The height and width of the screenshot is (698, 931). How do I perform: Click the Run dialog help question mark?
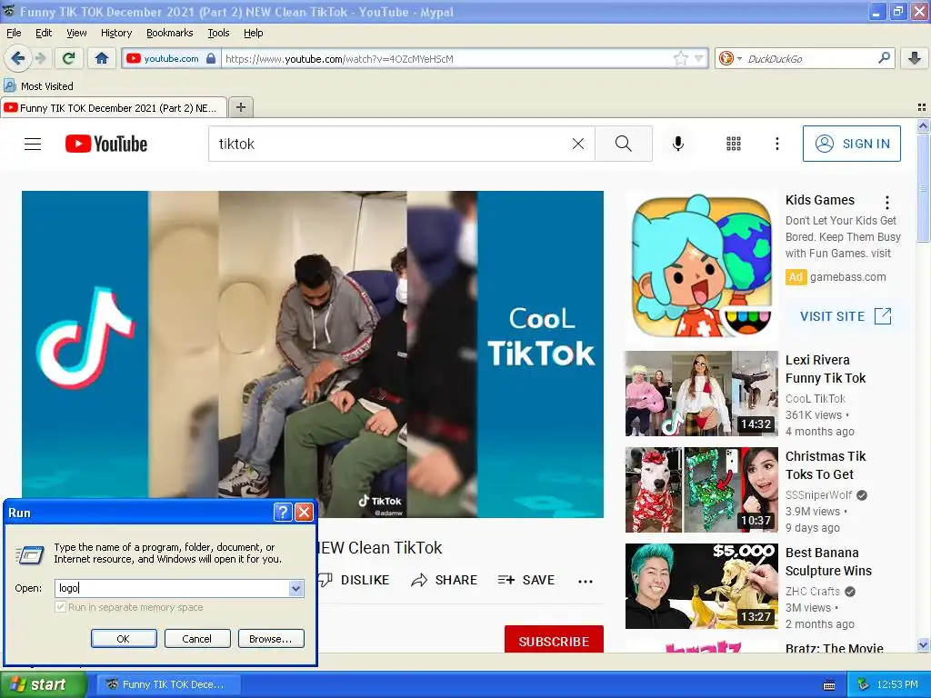coord(283,512)
